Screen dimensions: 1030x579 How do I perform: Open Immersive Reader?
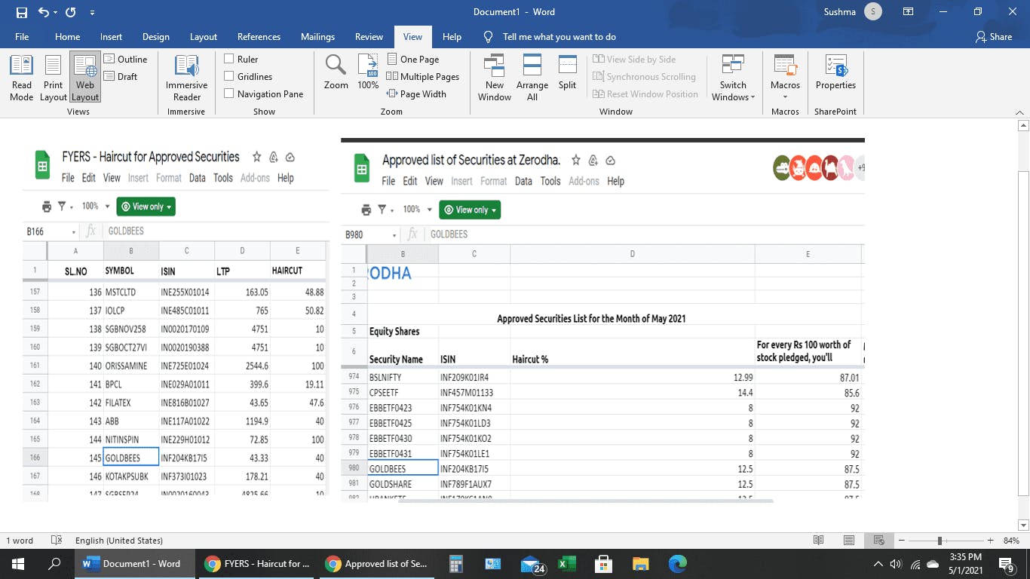186,78
